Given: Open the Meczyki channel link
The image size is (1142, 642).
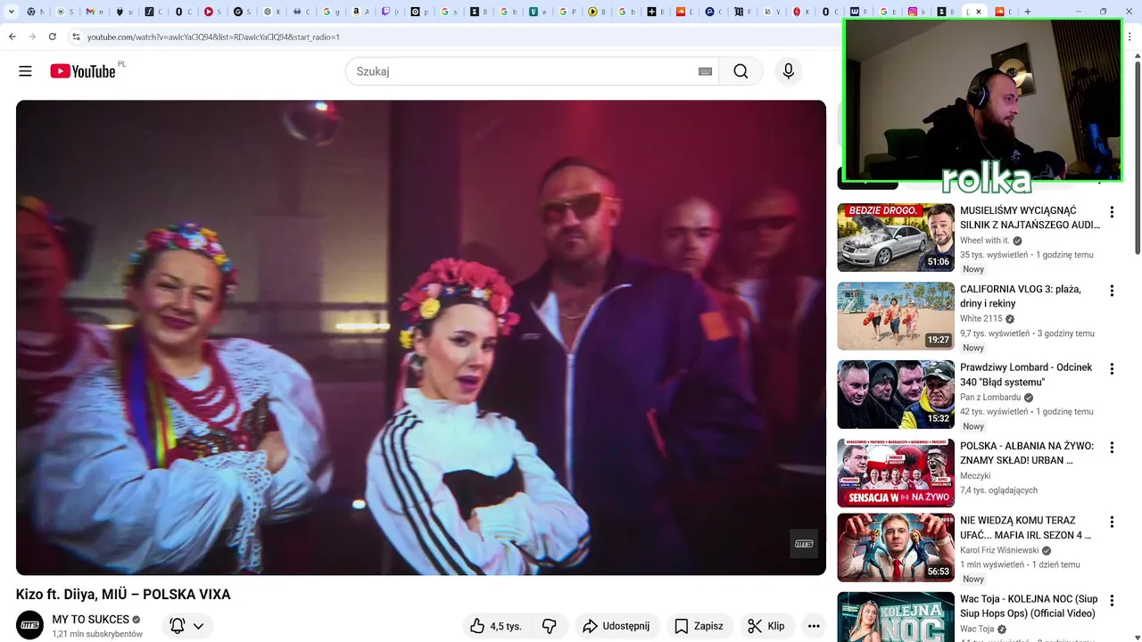Looking at the screenshot, I should [x=975, y=476].
